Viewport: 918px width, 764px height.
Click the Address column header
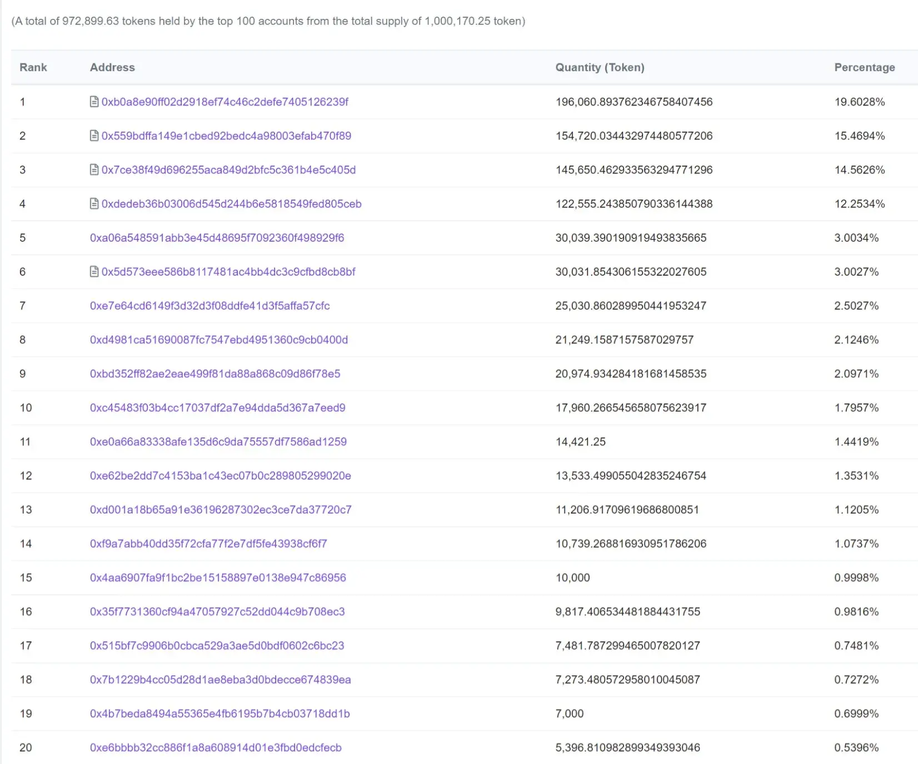(112, 67)
